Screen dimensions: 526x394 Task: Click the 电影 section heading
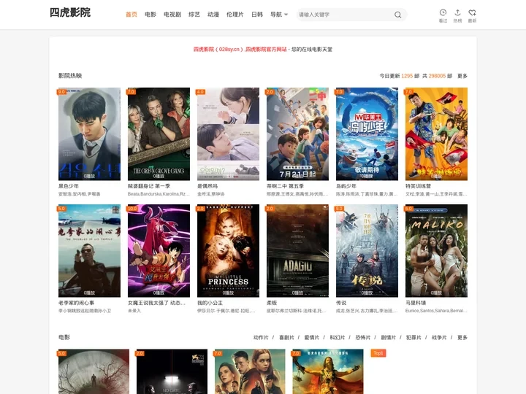point(64,337)
